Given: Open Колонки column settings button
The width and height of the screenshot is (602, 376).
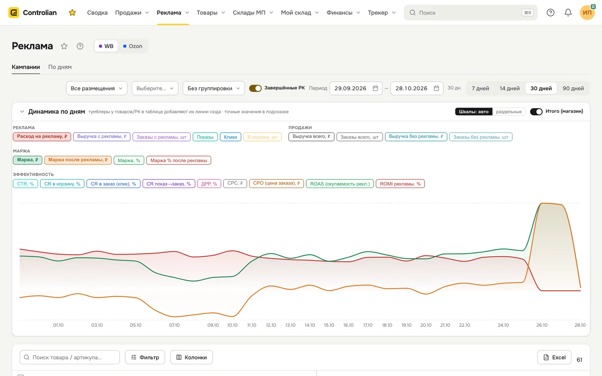Looking at the screenshot, I should click(x=192, y=357).
